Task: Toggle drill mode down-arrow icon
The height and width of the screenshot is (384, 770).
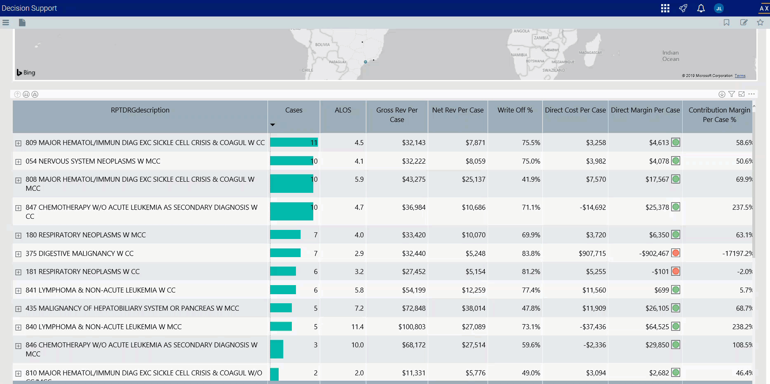Action: [722, 94]
